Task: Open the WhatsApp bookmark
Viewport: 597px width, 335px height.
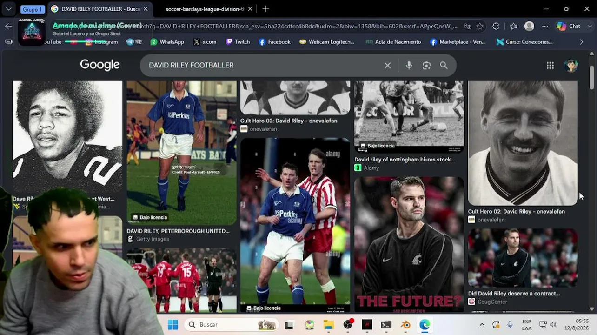Action: 167,42
